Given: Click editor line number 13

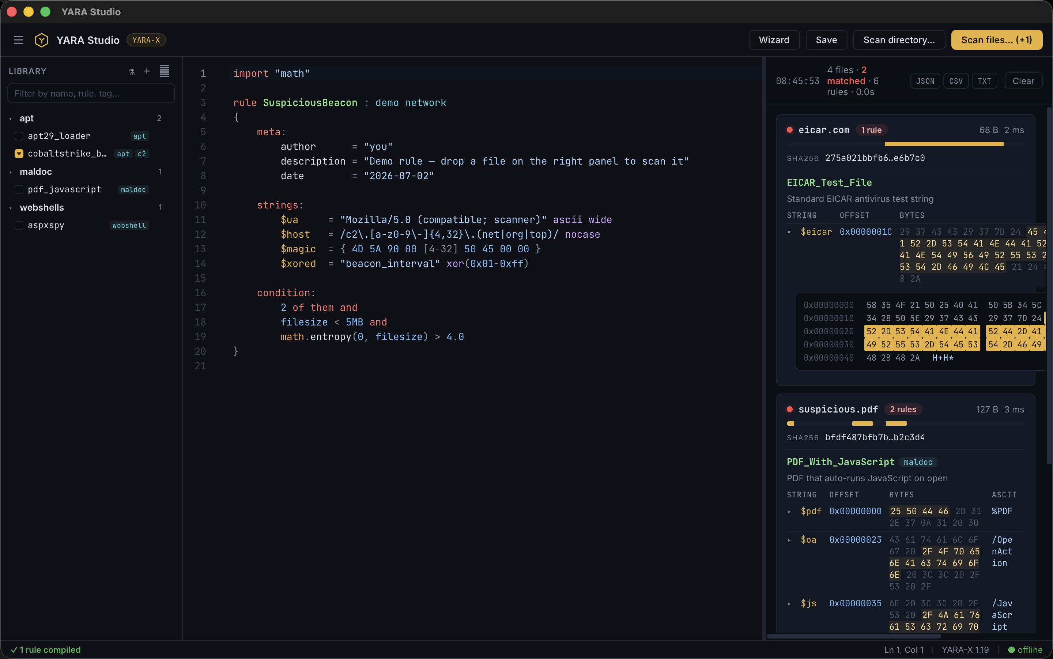Looking at the screenshot, I should 200,249.
